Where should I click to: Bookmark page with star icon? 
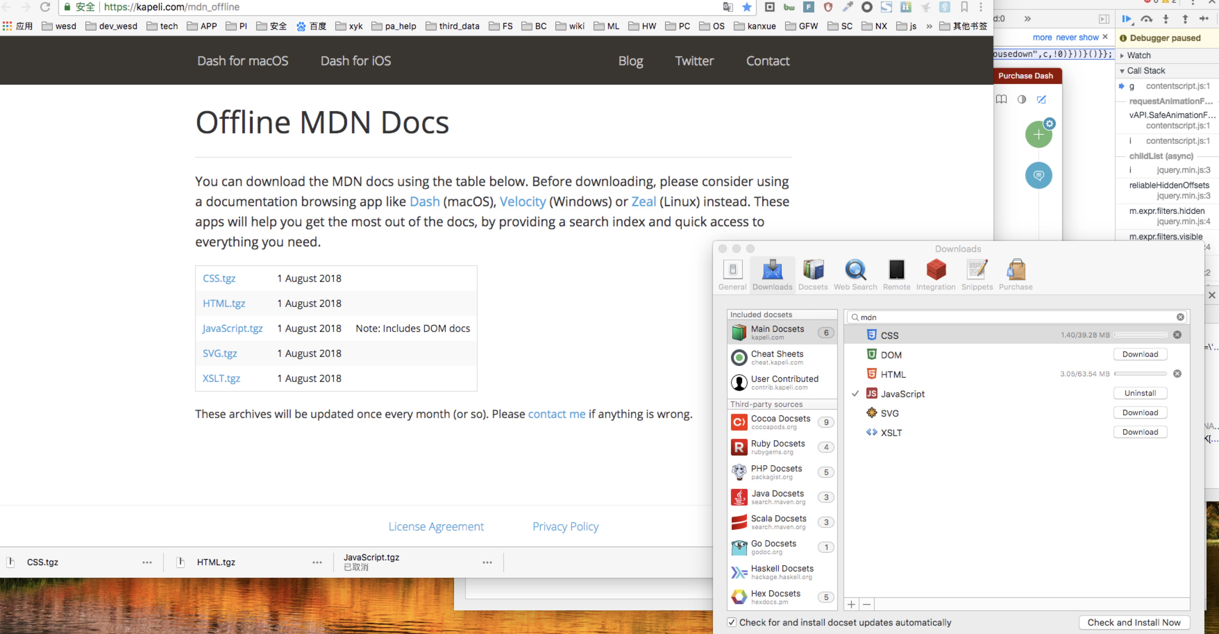pos(747,7)
